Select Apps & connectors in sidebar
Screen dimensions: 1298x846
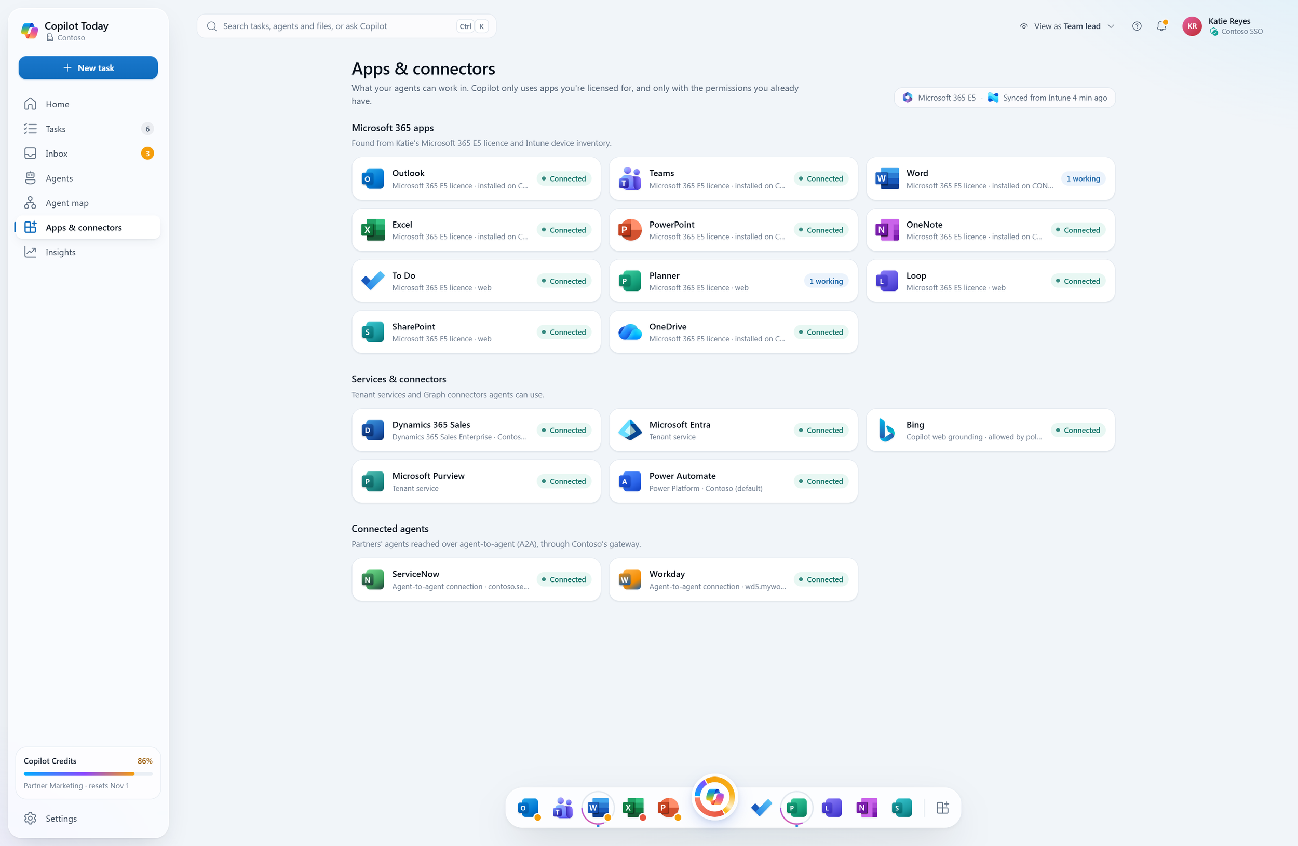88,227
